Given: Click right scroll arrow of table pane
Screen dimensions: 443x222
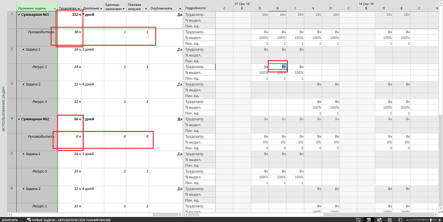Looking at the screenshot, I should pos(180,215).
